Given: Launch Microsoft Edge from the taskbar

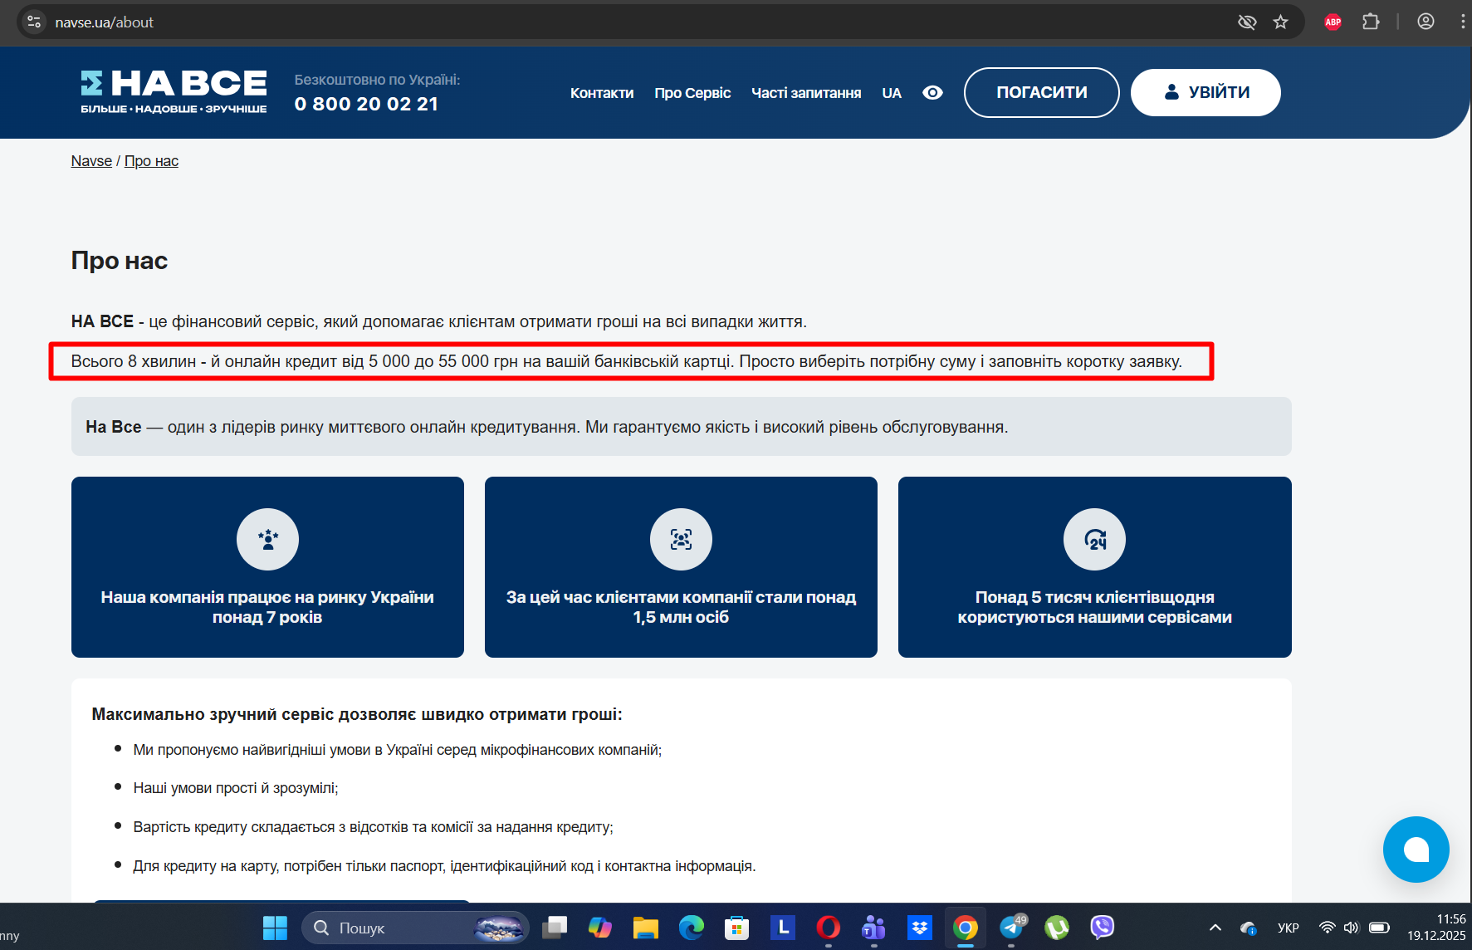Looking at the screenshot, I should click(x=691, y=928).
